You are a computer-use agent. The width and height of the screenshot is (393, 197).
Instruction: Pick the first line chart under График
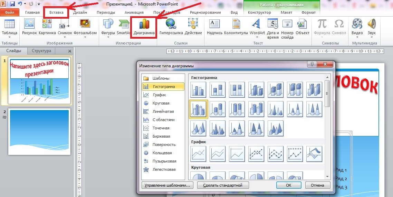click(198, 154)
